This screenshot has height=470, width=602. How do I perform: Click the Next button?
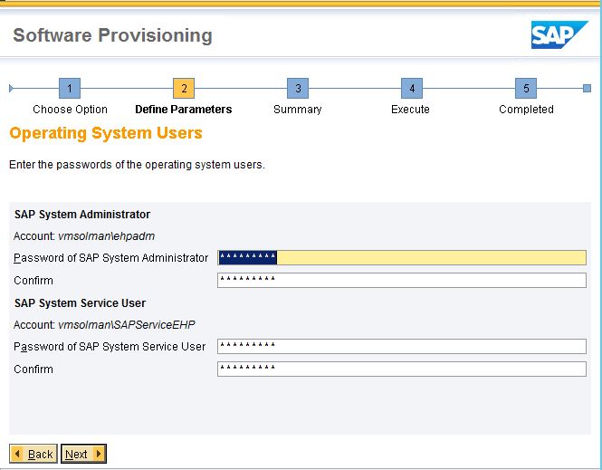pos(83,454)
